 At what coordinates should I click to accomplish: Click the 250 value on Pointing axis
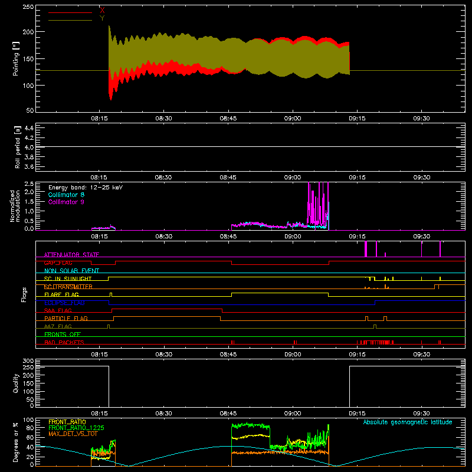28,6
